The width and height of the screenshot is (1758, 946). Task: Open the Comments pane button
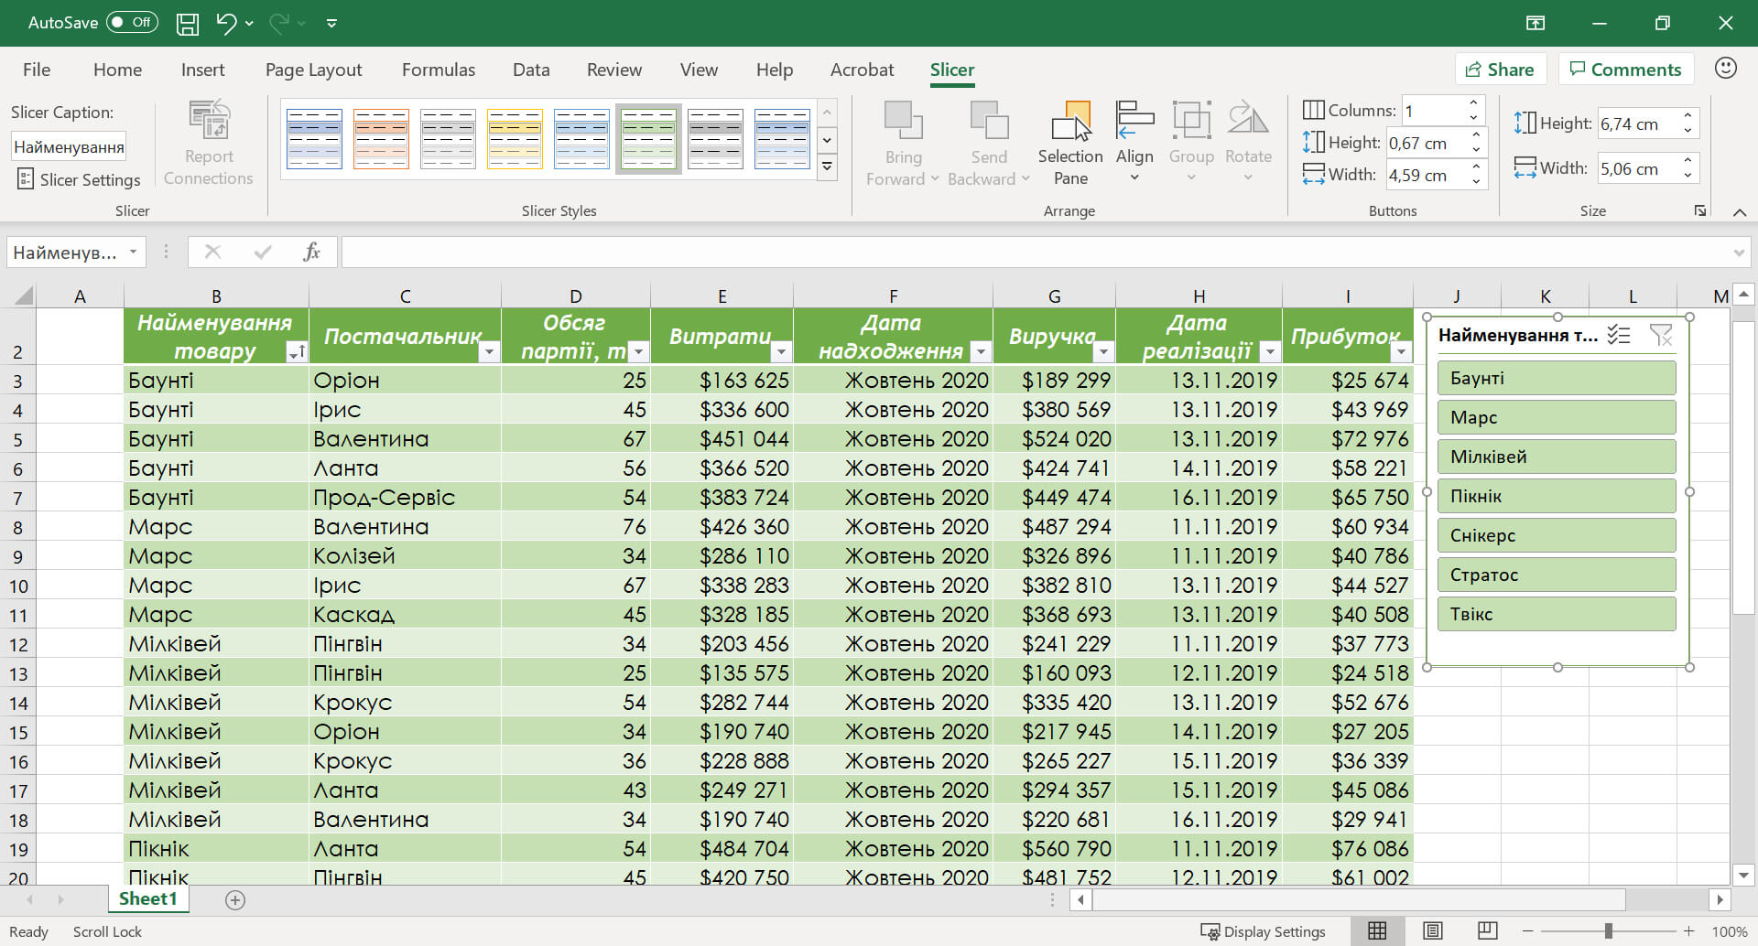[x=1625, y=70]
